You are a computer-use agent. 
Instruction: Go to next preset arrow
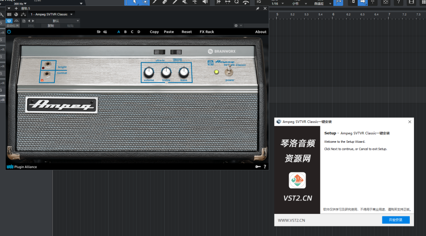click(x=33, y=21)
